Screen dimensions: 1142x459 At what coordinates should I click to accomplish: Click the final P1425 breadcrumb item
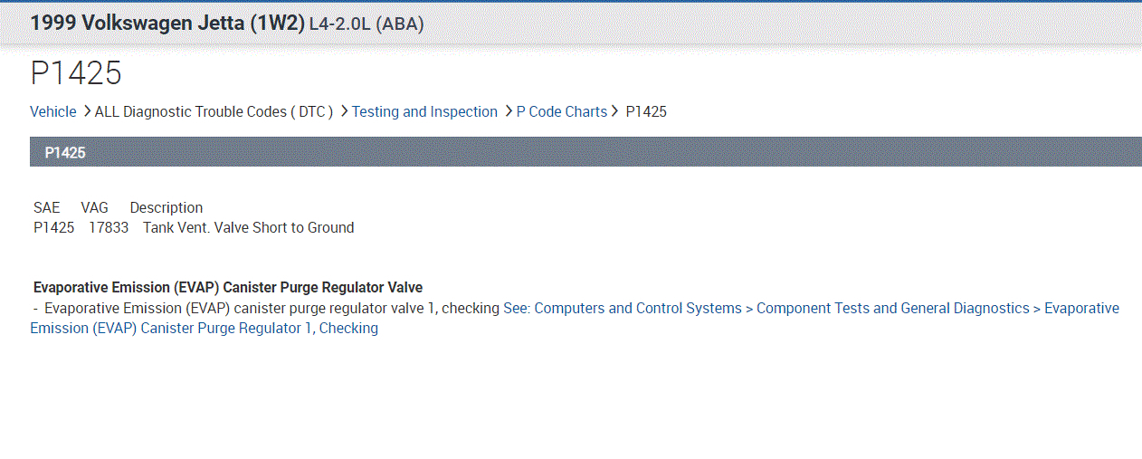coord(646,111)
